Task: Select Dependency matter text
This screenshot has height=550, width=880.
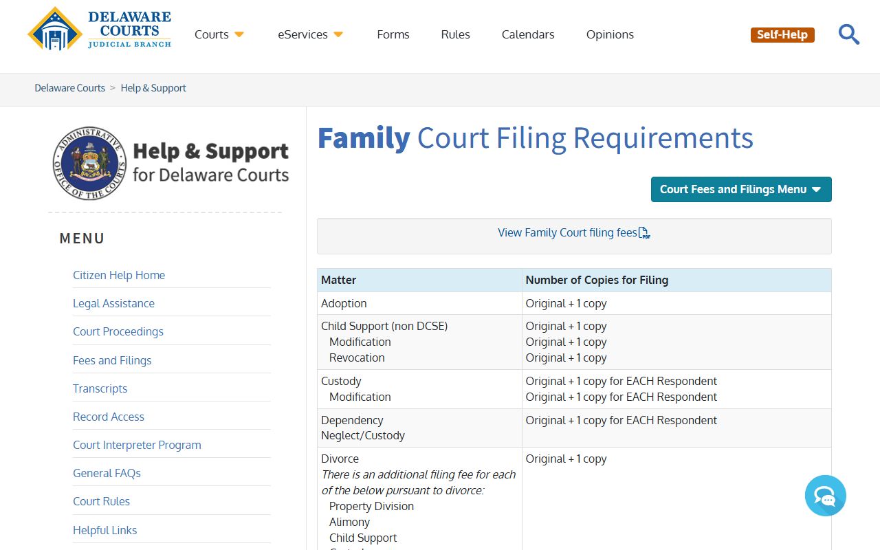Action: click(352, 420)
